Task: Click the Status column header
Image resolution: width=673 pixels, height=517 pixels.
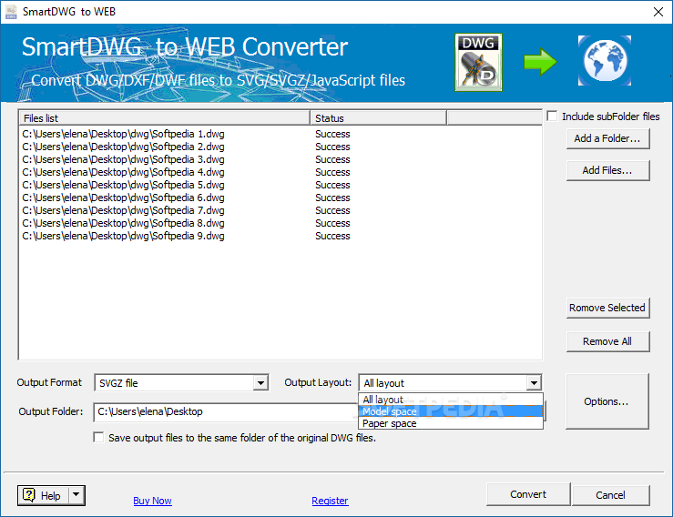Action: click(x=378, y=118)
